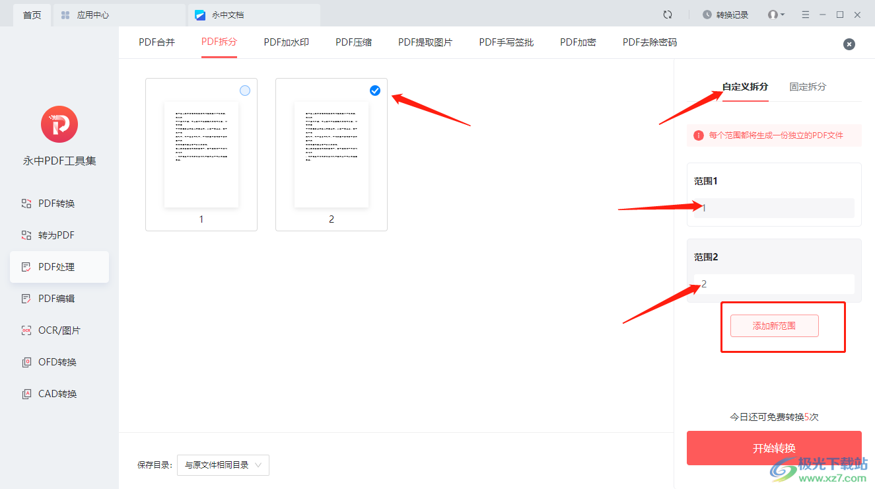Image resolution: width=875 pixels, height=489 pixels.
Task: Open the PDF拆分 tab
Action: click(x=219, y=42)
